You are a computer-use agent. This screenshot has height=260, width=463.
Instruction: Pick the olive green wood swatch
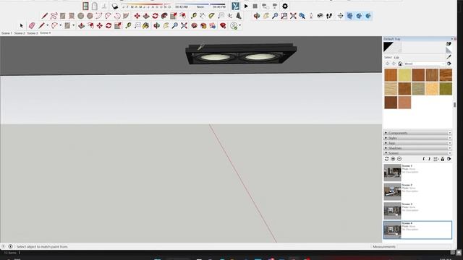[446, 89]
